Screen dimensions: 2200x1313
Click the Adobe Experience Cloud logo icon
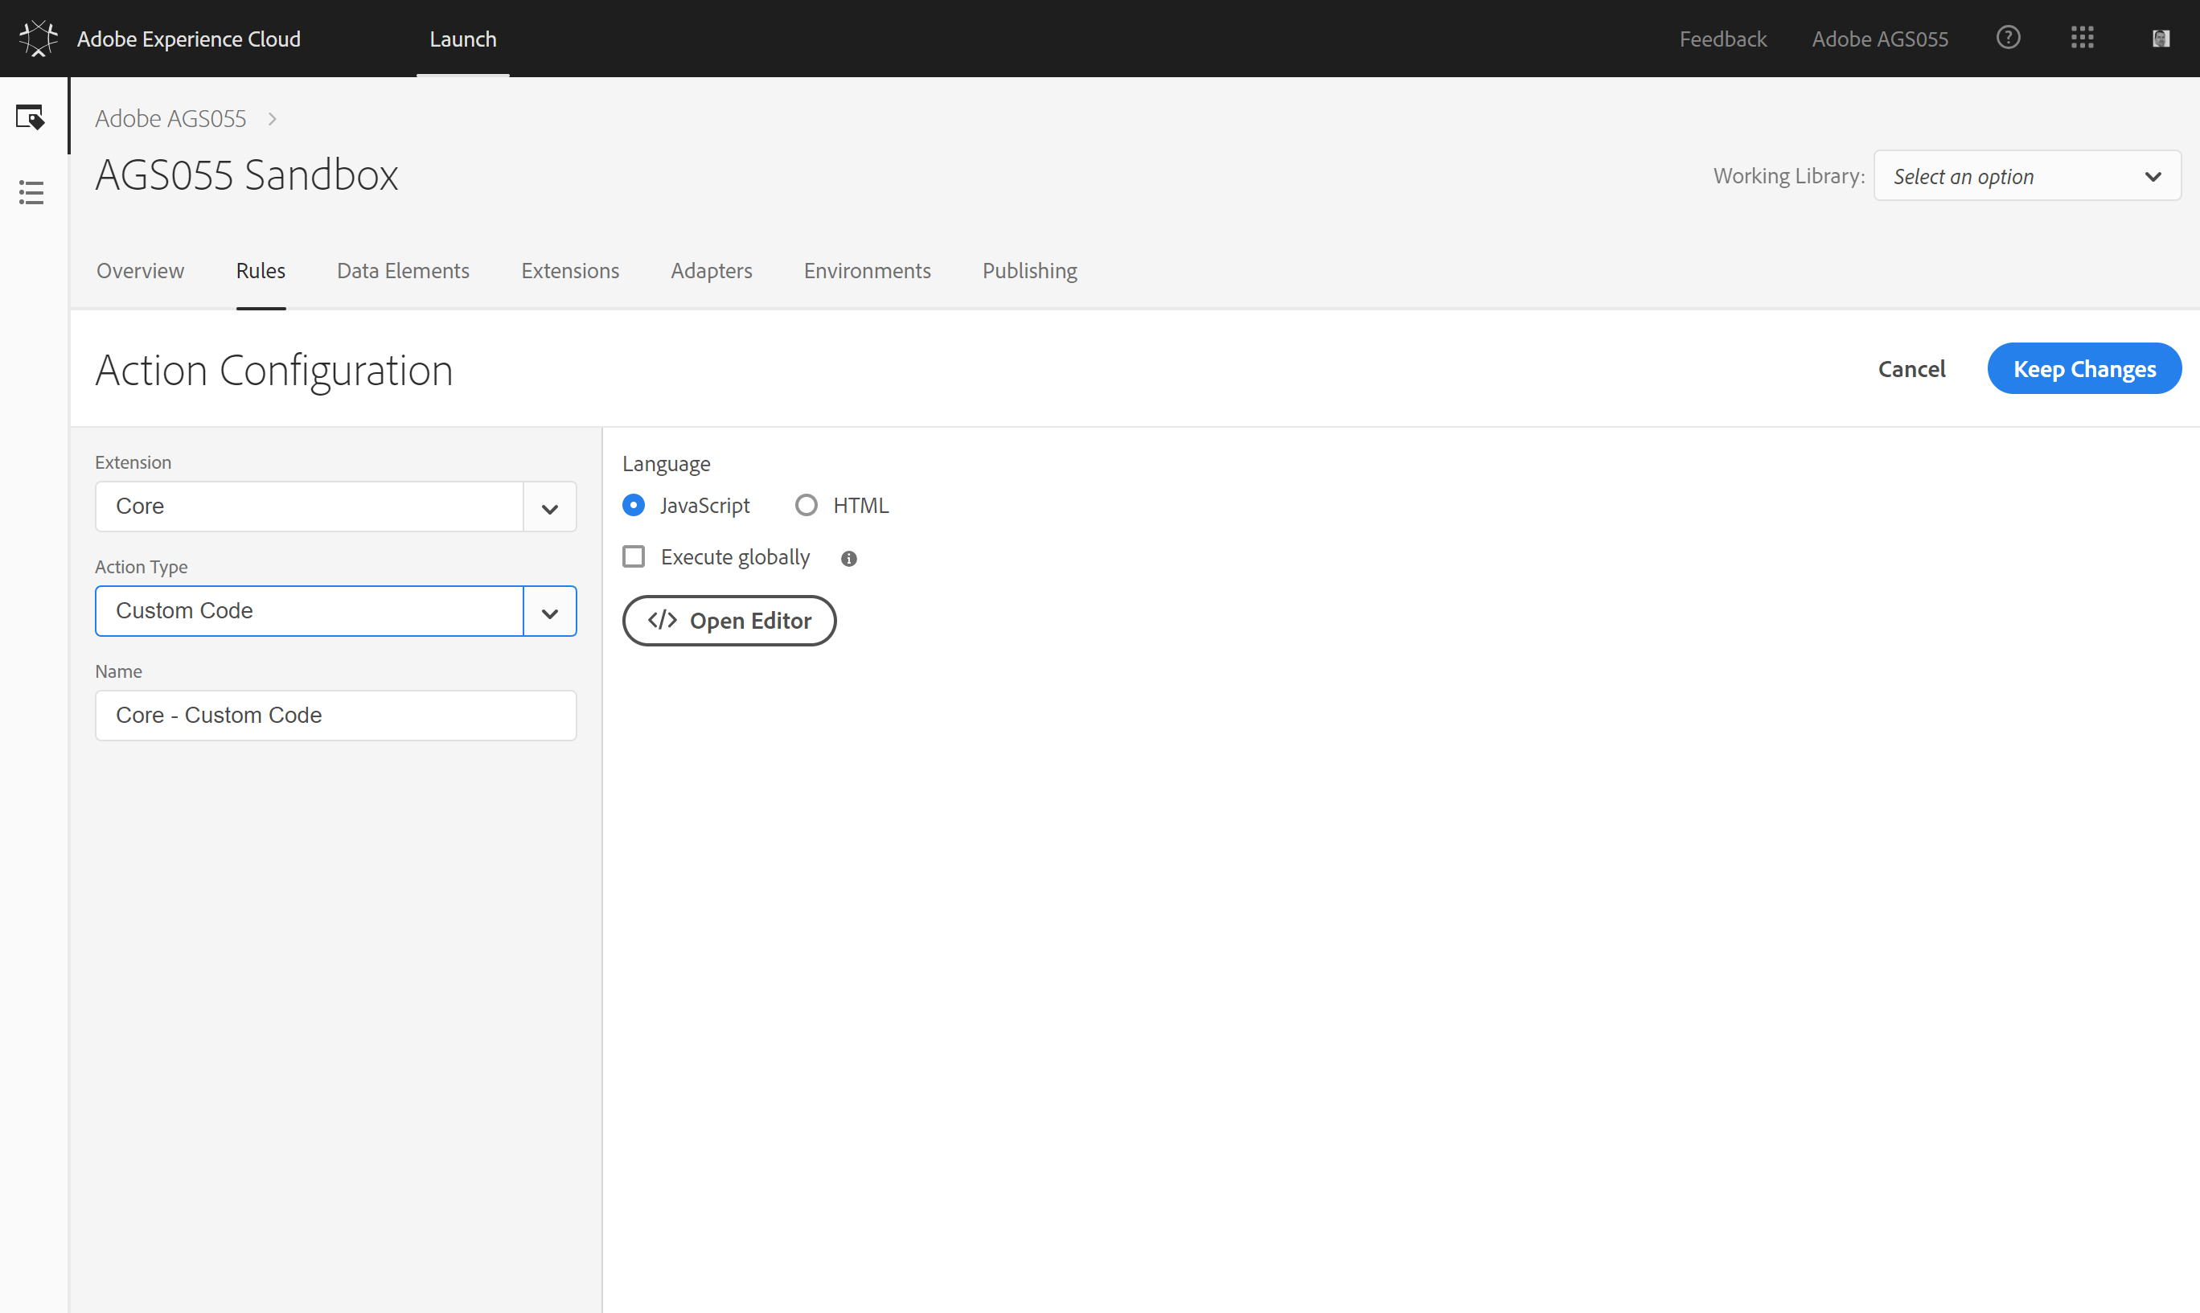38,38
